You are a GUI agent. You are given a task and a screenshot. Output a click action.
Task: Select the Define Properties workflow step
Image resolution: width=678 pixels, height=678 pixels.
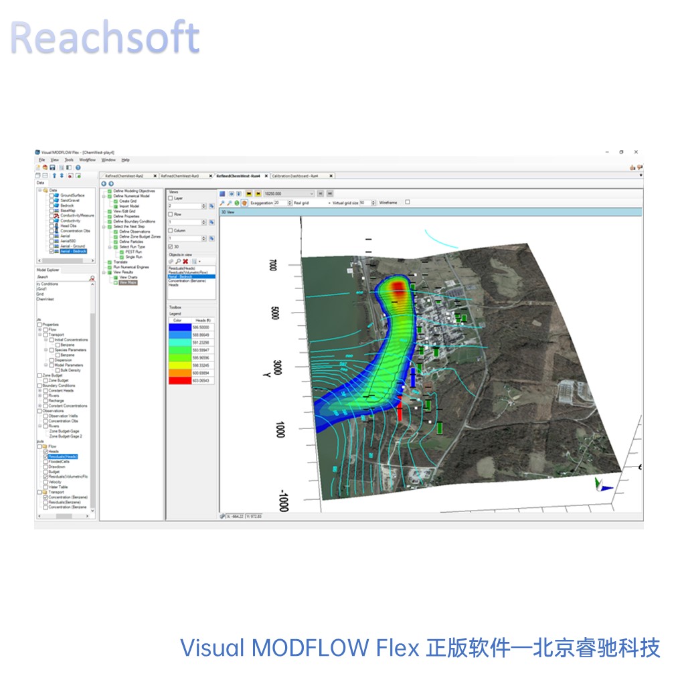coord(126,216)
